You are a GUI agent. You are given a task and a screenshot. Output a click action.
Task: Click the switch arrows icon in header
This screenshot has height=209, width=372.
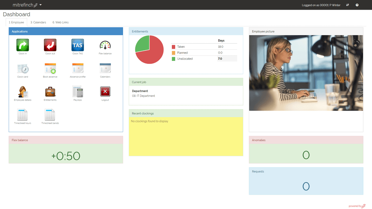(347, 5)
